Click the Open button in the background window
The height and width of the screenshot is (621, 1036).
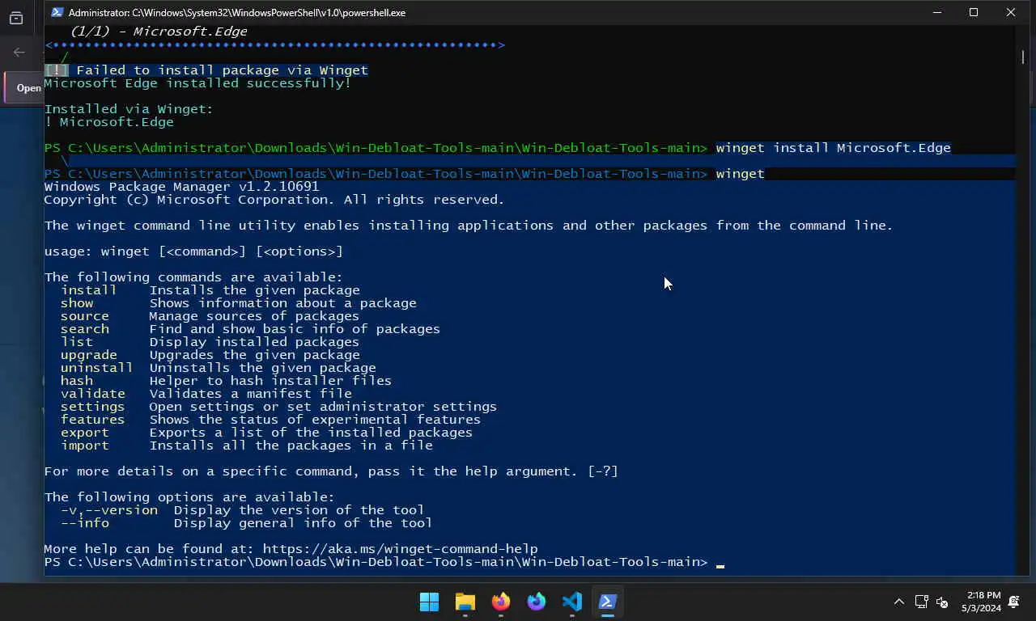point(25,88)
